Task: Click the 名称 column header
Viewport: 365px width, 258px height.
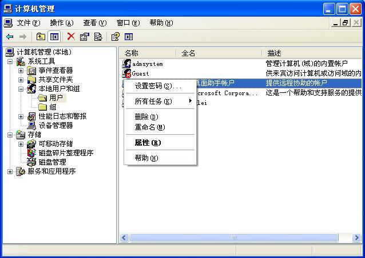Action: (148, 53)
